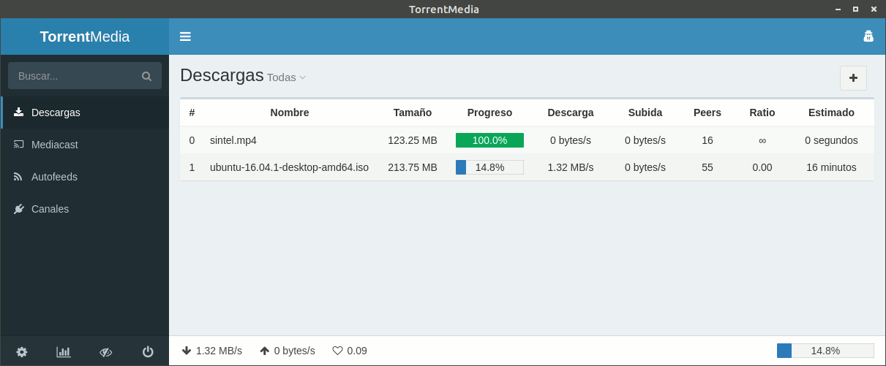
Task: Toggle the hidden eye-slash icon
Action: tap(105, 351)
